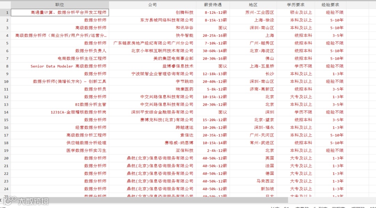This screenshot has width=376, height=208.
Task: Select region cell 长沙
Action: click(x=253, y=74)
